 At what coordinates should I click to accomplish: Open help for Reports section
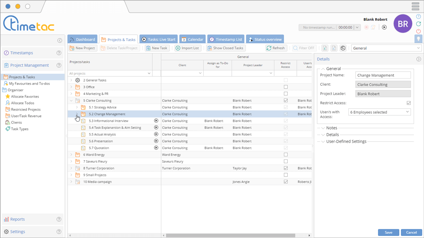59,219
